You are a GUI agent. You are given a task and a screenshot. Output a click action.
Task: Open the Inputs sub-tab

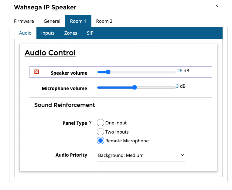[48, 33]
